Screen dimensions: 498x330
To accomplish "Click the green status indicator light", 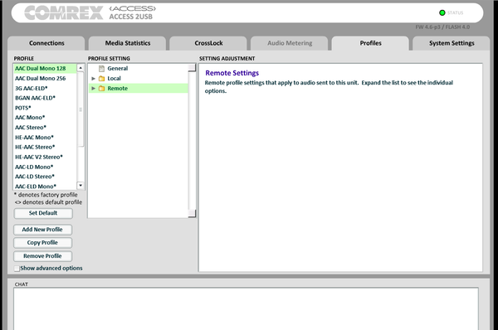I will click(442, 12).
